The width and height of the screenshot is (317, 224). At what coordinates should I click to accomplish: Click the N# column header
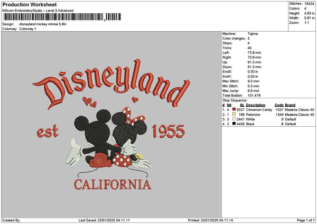(x=229, y=105)
